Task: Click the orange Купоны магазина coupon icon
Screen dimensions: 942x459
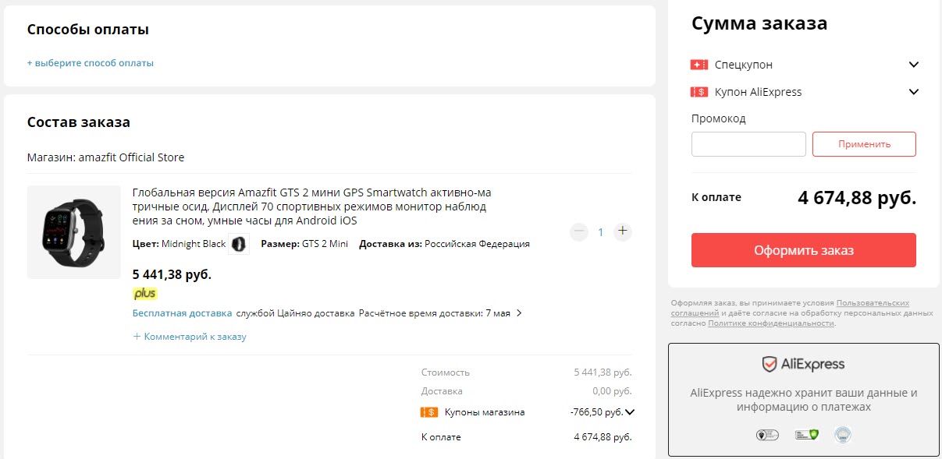Action: [x=429, y=411]
